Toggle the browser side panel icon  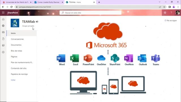point(169,7)
